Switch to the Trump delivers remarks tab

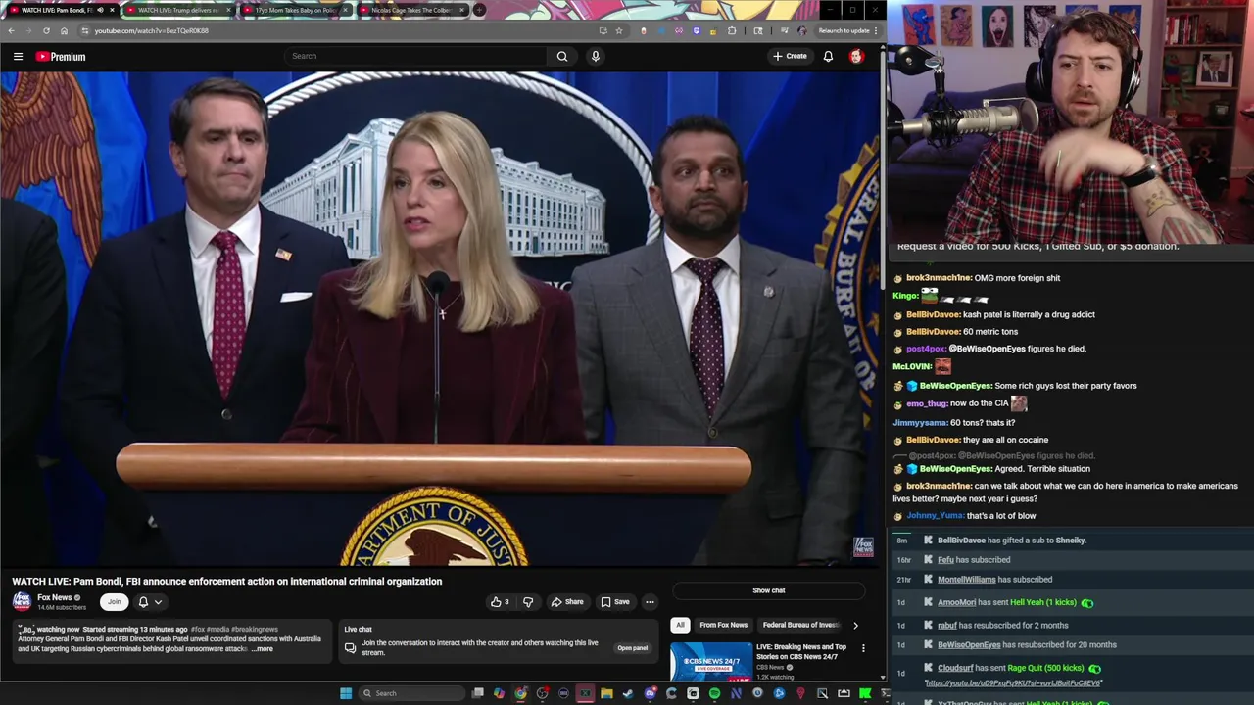[177, 10]
